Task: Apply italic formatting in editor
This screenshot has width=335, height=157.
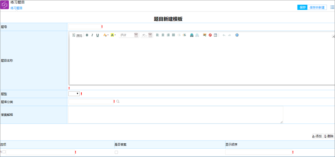Action: tap(92, 35)
